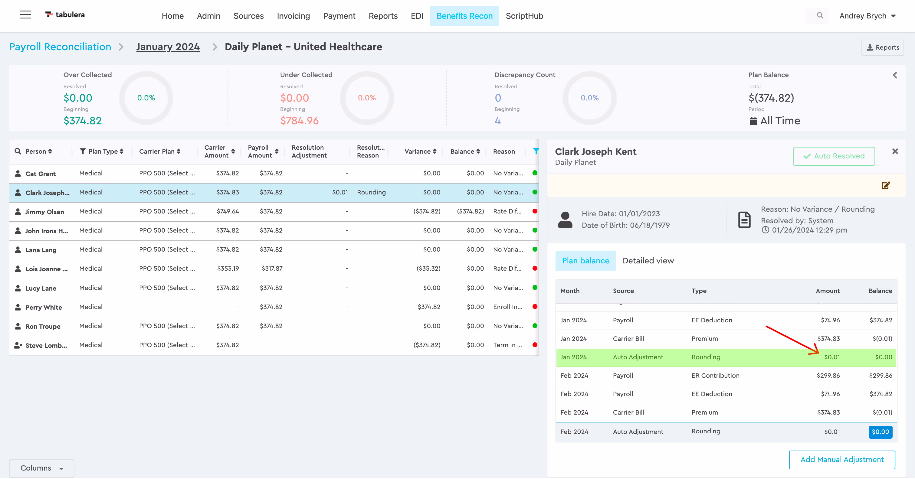Click the Rounding resolution reason for Clark Joseph
This screenshot has height=479, width=915.
tap(371, 192)
